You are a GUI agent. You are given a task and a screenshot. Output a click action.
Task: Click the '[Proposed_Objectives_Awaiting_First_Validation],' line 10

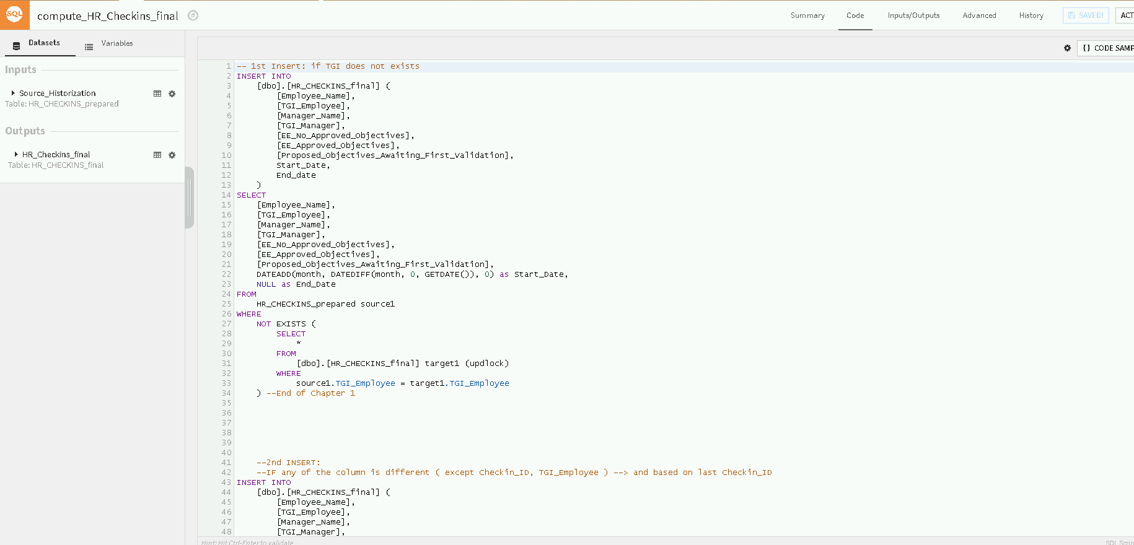coord(395,155)
